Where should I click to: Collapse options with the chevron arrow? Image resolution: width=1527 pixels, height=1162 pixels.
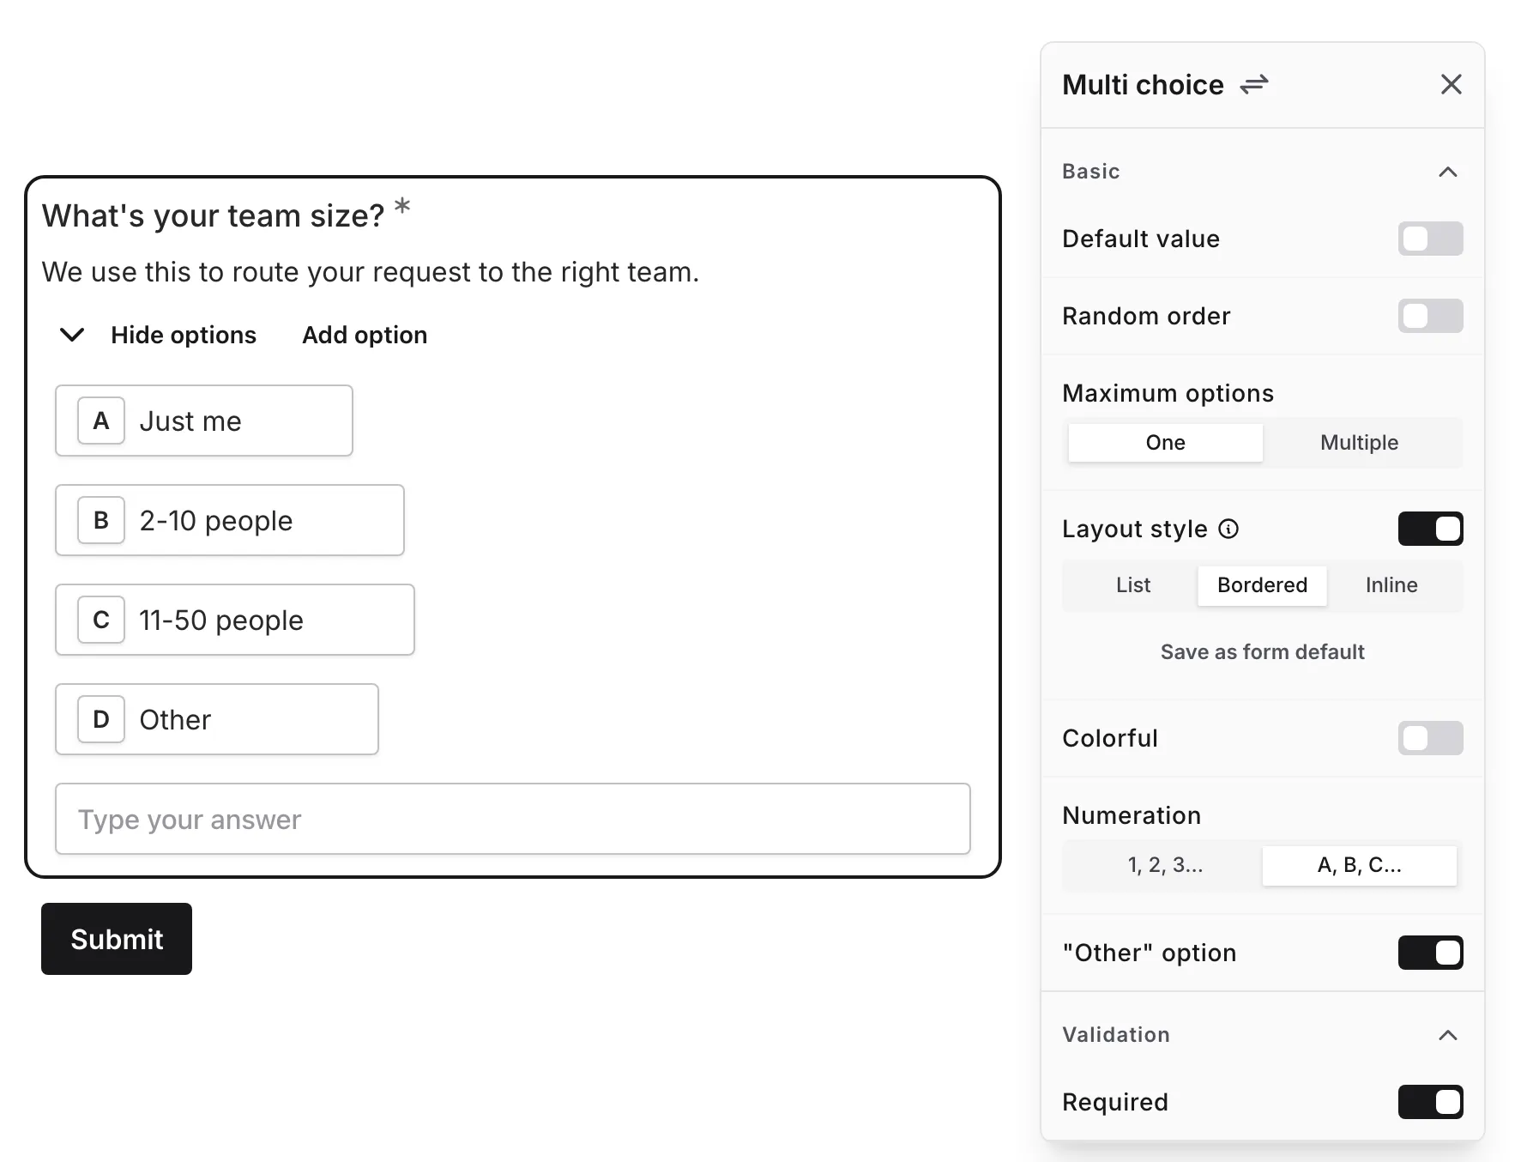coord(72,335)
